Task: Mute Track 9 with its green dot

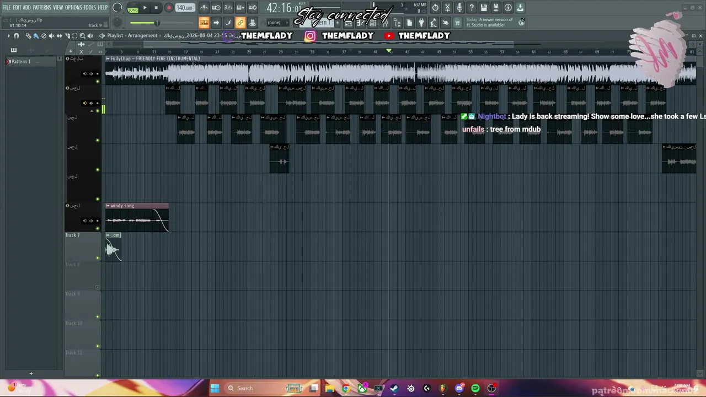Action: (98, 316)
